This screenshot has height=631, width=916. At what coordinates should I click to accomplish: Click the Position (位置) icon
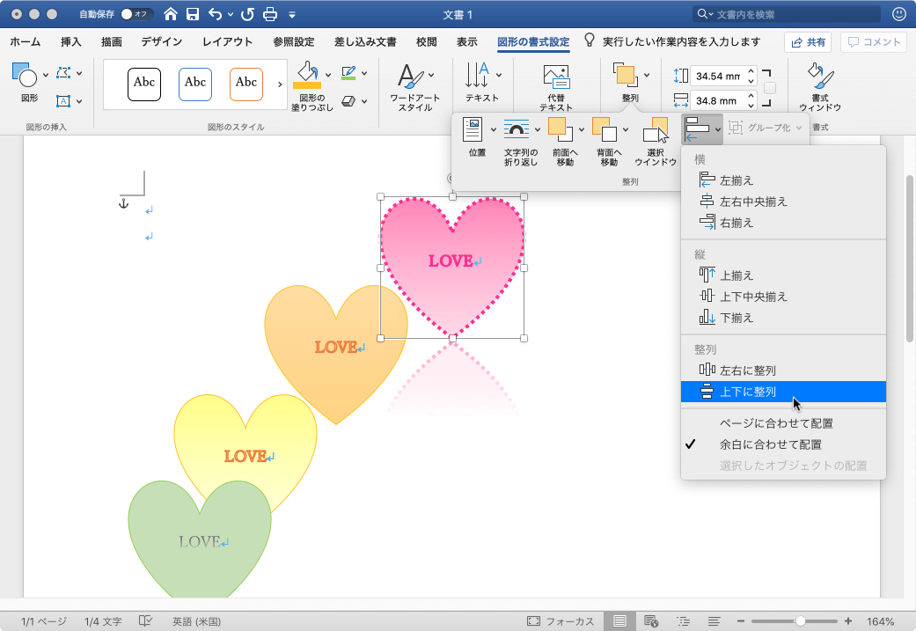click(x=473, y=131)
